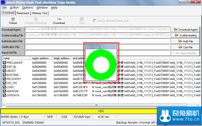Click the Scatter-loading File path field
Image resolution: width=202 pixels, height=126 pixels.
click(x=97, y=35)
